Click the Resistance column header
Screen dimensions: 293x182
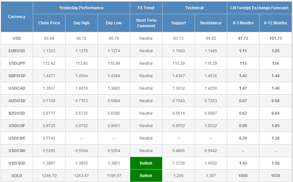coord(211,23)
